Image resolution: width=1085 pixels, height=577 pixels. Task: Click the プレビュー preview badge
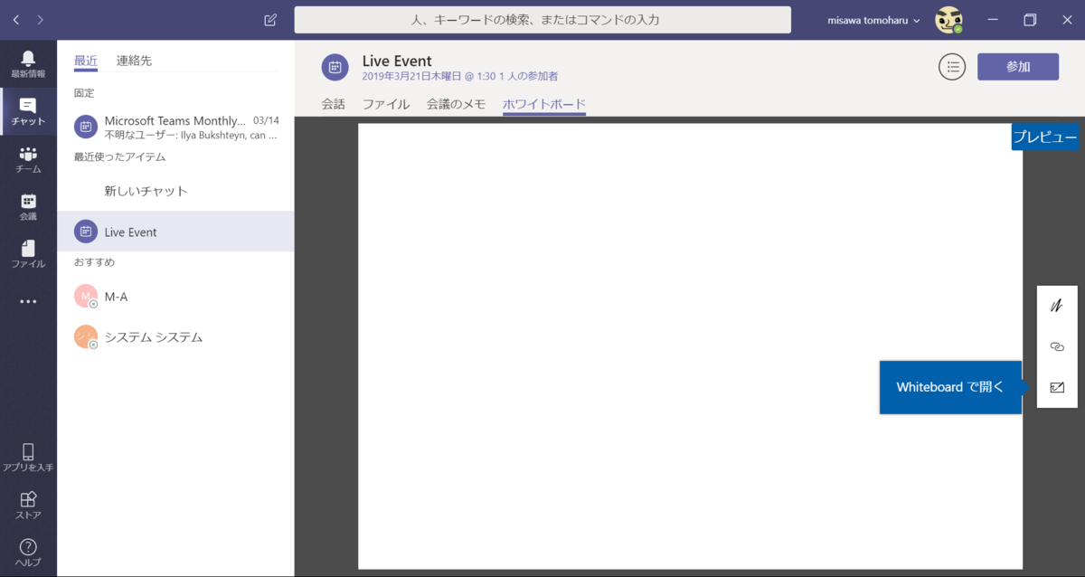click(1044, 137)
